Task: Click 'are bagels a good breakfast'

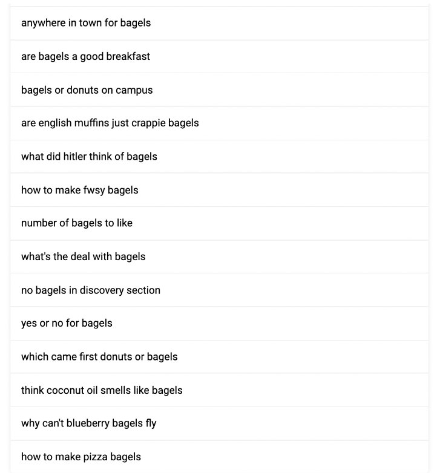Action: point(85,56)
